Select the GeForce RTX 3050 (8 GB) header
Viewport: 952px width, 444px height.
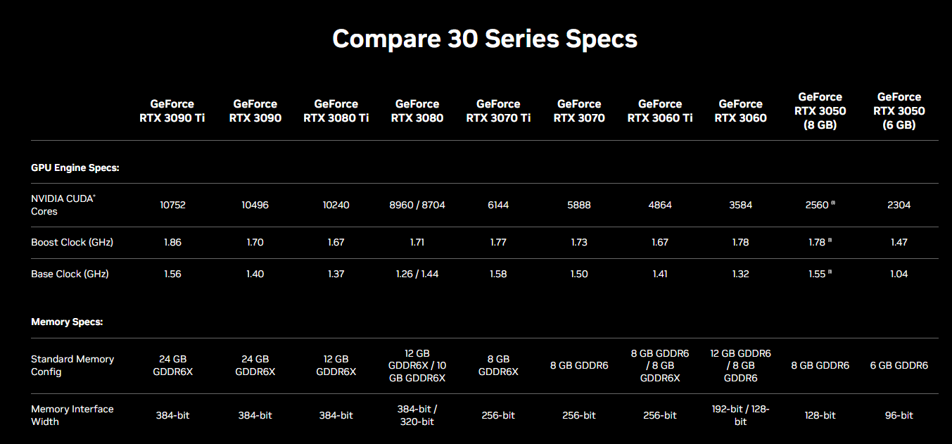click(x=820, y=110)
